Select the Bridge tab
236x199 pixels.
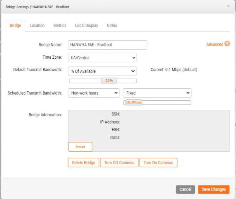pyautogui.click(x=15, y=26)
